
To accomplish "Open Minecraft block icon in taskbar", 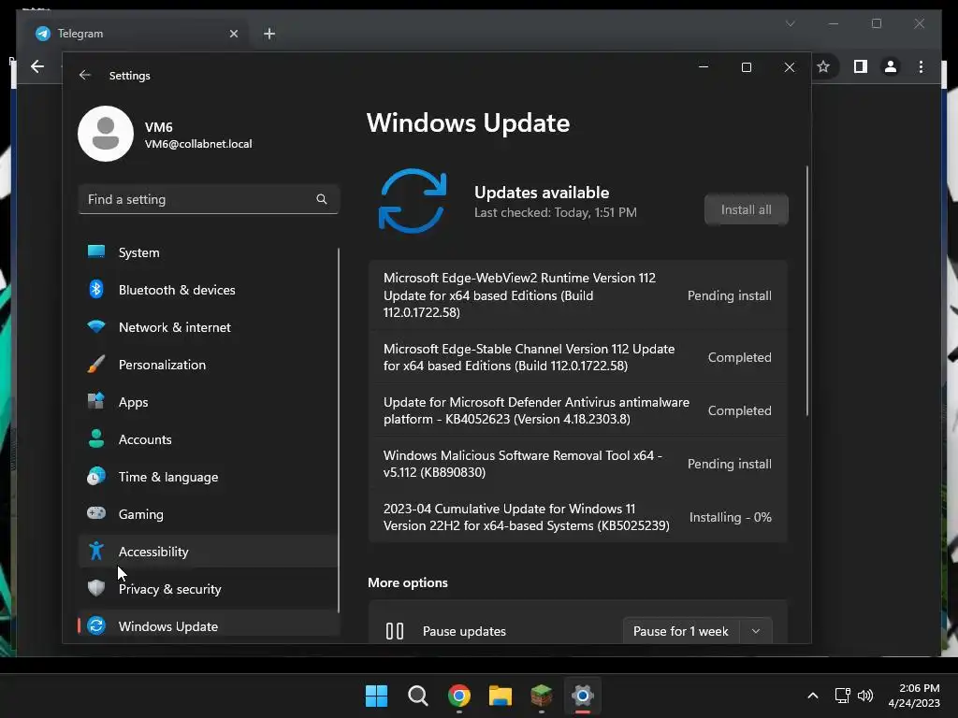I will tap(542, 696).
